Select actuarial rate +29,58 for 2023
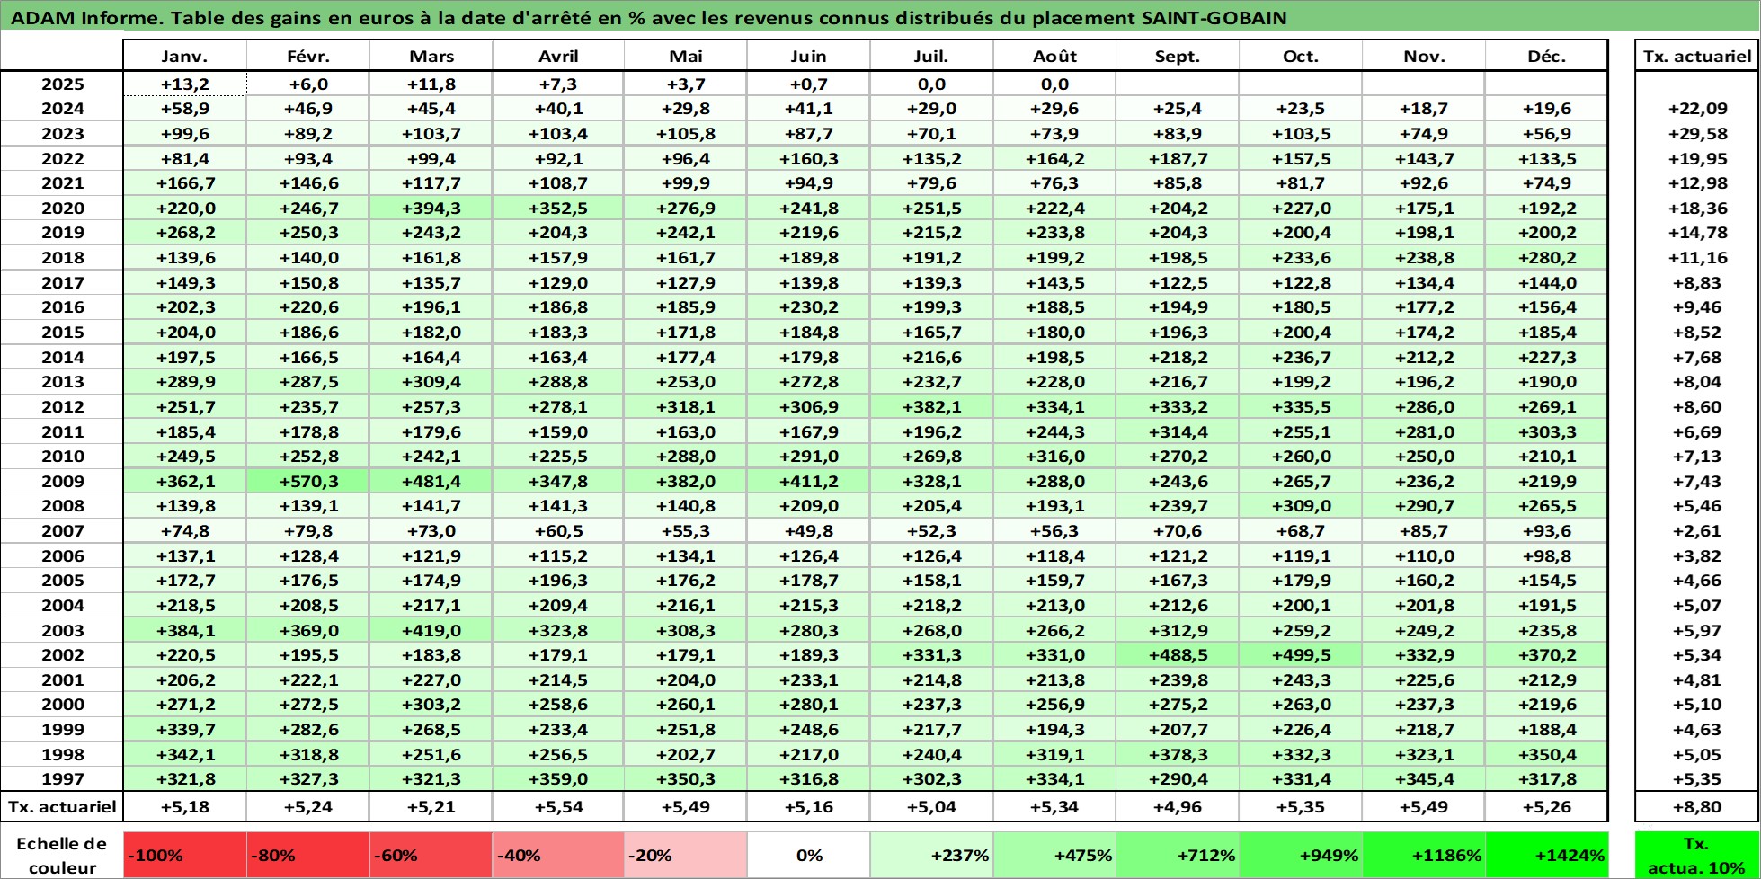Viewport: 1761px width, 879px height. 1697,134
